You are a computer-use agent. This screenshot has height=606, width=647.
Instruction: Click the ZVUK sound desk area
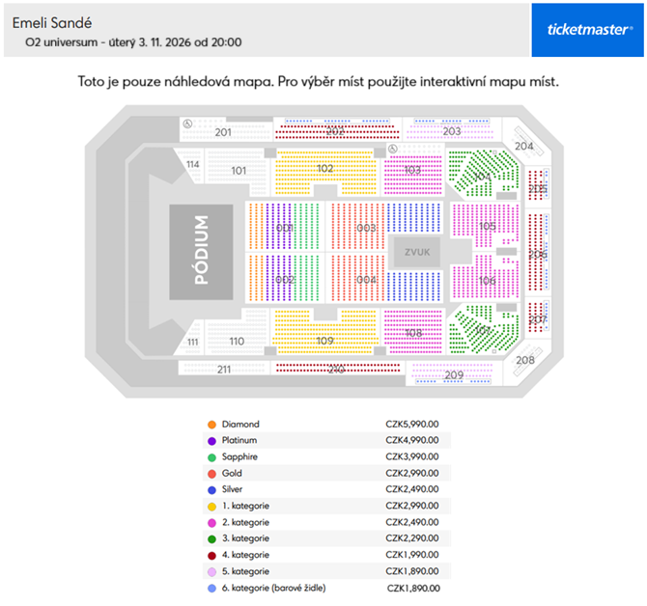click(416, 251)
